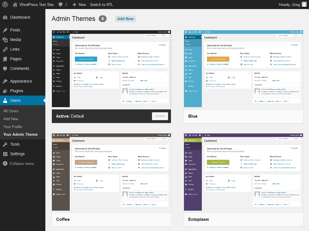
Task: Click the Posts pushpin icon
Action: pyautogui.click(x=5, y=30)
